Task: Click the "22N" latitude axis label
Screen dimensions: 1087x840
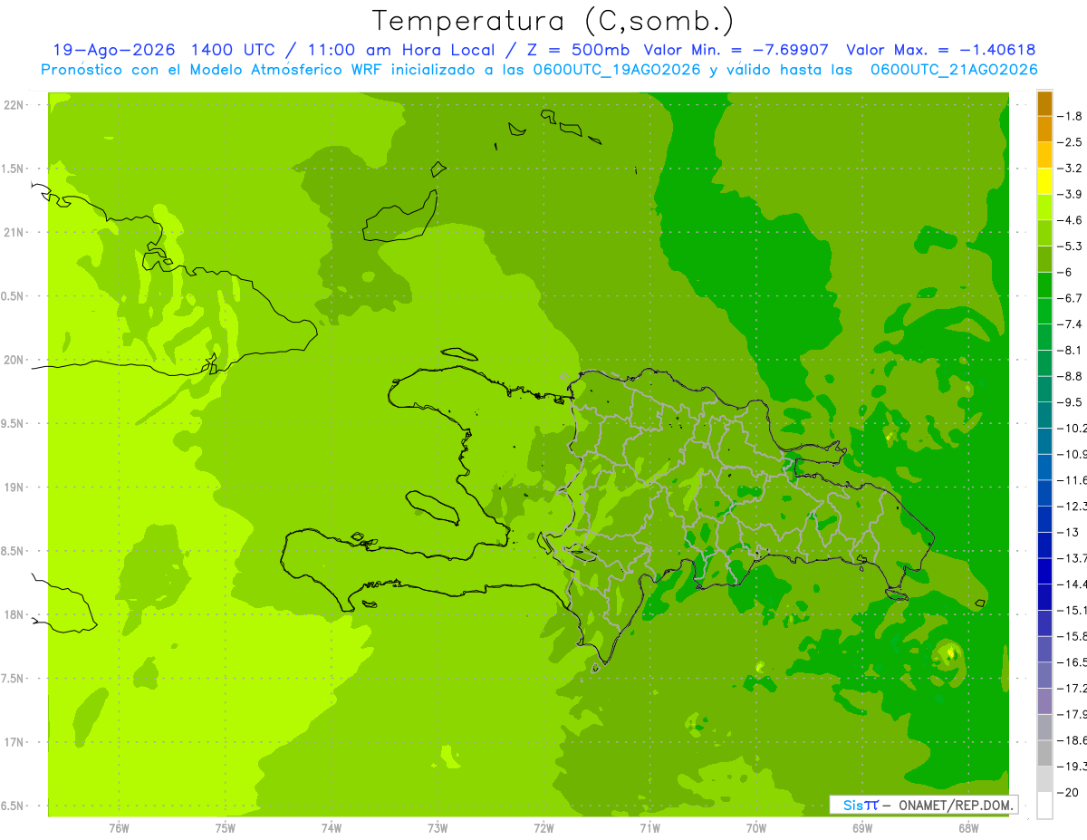Action: [x=14, y=105]
